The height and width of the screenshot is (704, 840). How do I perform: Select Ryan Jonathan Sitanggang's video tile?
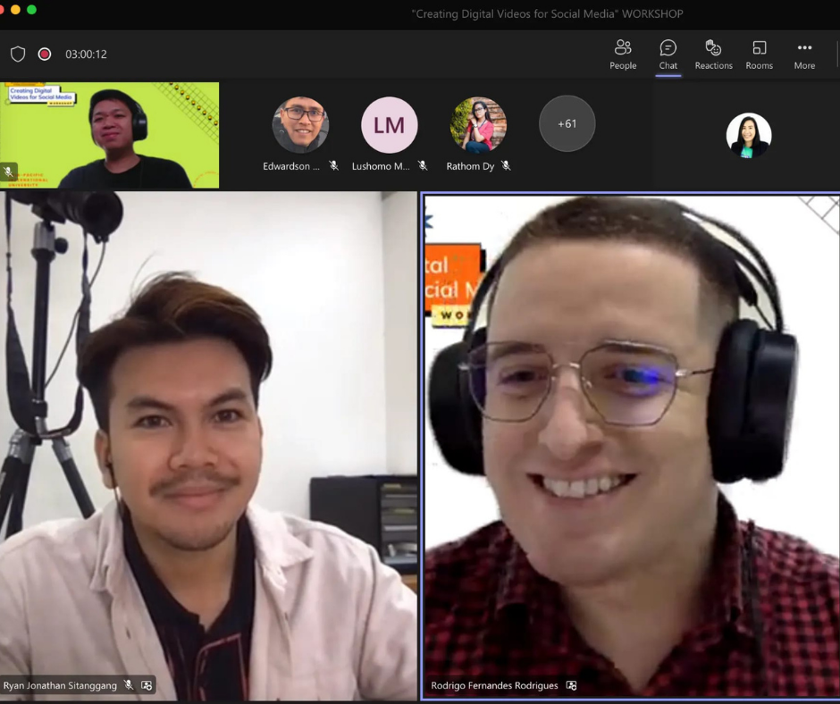pos(208,446)
